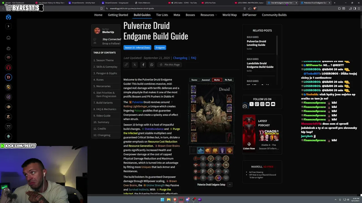
Task: Expand the left sidebar using the arrow button
Action: pyautogui.click(x=8, y=26)
